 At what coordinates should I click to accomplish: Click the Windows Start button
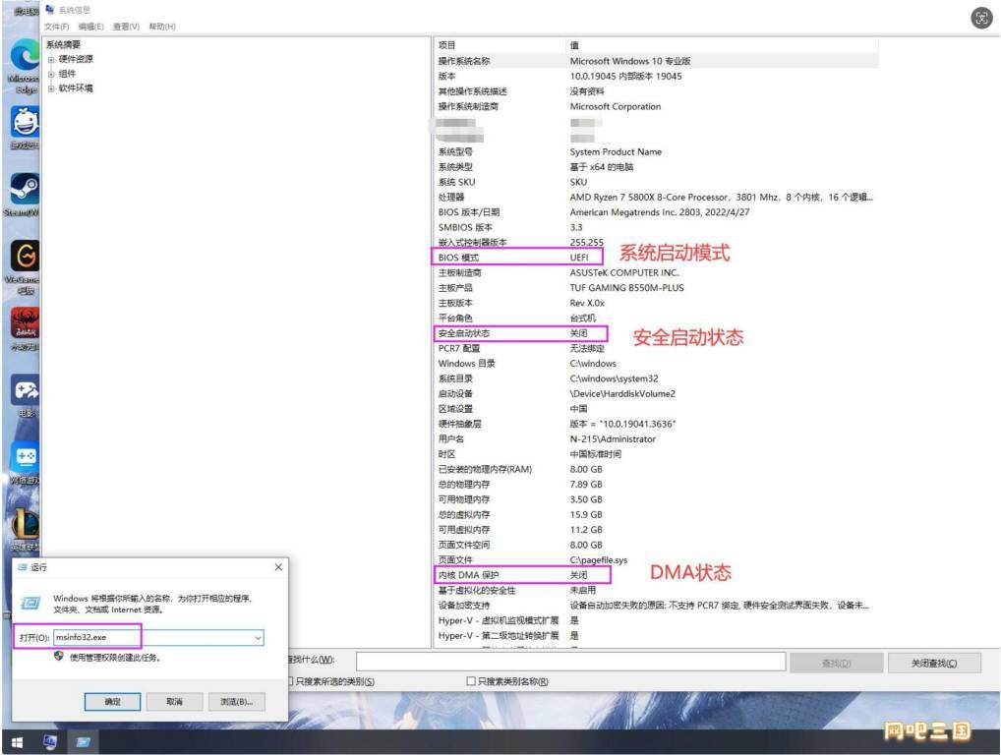pyautogui.click(x=17, y=742)
